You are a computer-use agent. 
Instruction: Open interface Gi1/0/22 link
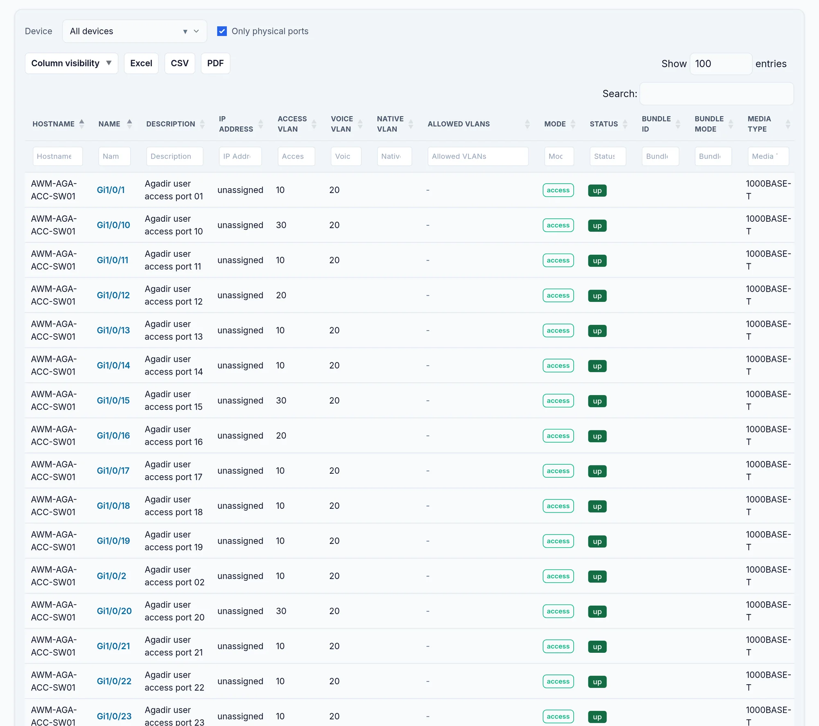[x=114, y=681]
